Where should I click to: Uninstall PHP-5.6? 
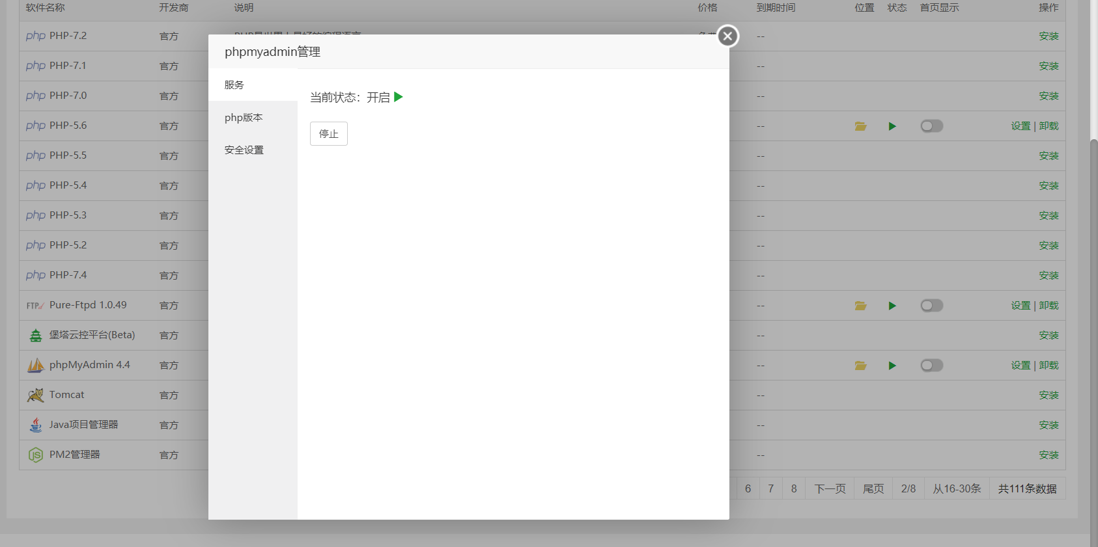[1049, 126]
